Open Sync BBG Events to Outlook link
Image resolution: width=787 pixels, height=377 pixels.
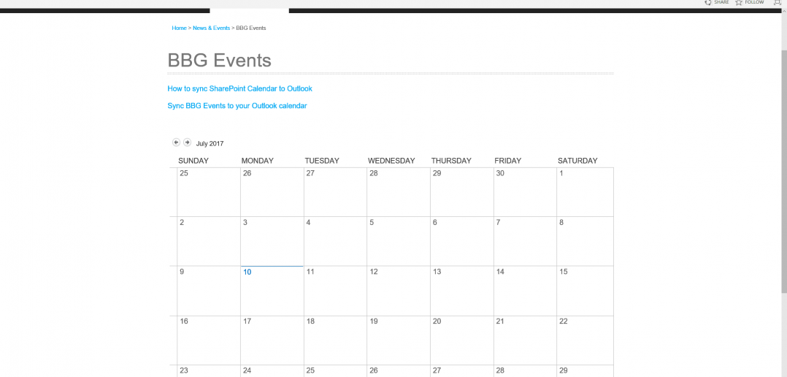tap(237, 106)
